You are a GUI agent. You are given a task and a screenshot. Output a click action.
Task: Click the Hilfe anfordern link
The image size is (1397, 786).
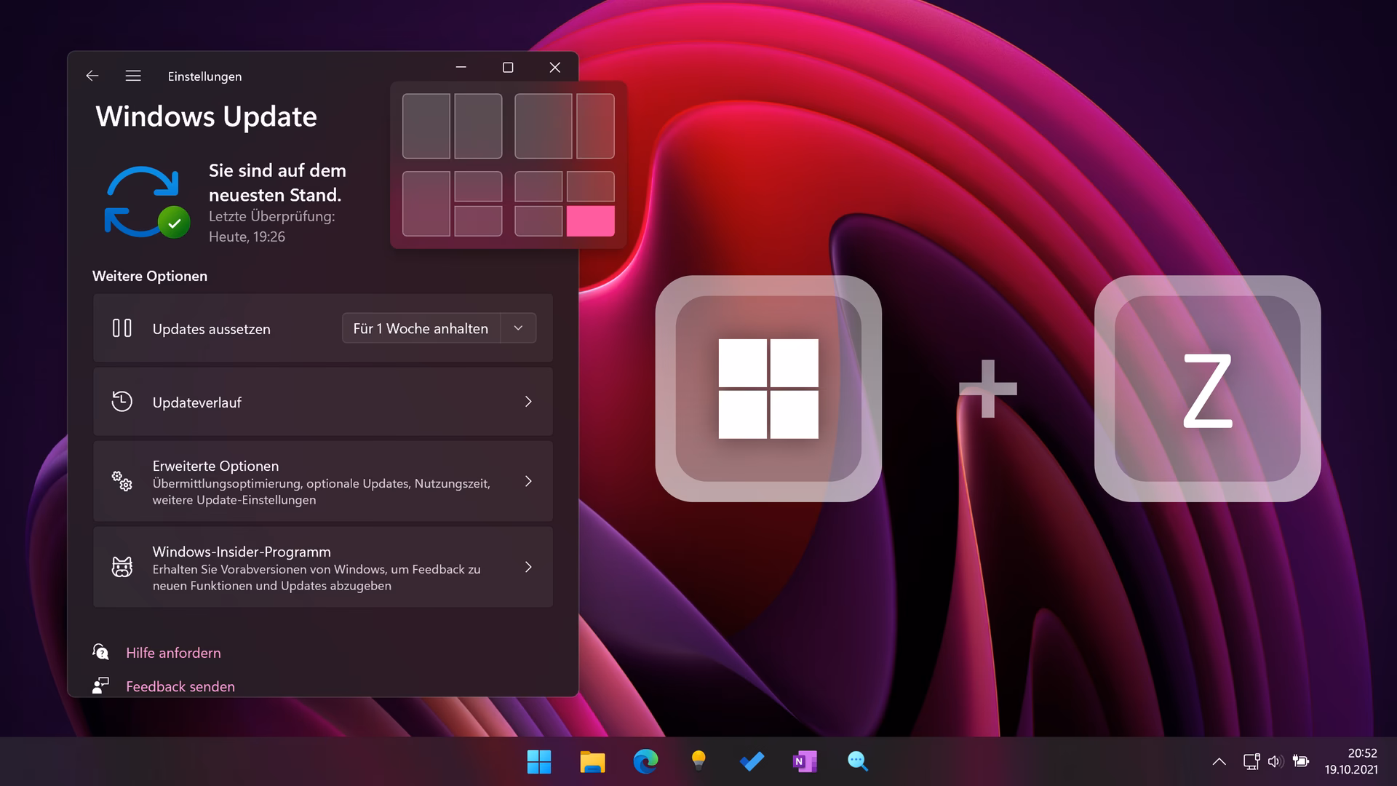[x=173, y=652]
